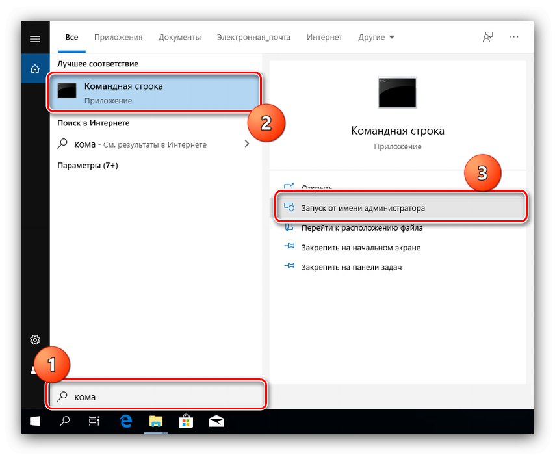The image size is (555, 455).
Task: Click the magnifier icon beside кома web result
Action: [x=62, y=144]
